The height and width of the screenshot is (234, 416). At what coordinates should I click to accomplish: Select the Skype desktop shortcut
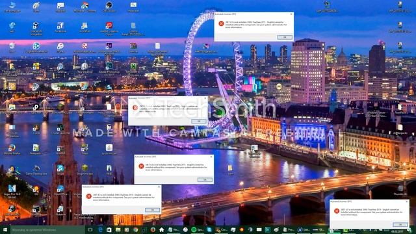[60, 170]
